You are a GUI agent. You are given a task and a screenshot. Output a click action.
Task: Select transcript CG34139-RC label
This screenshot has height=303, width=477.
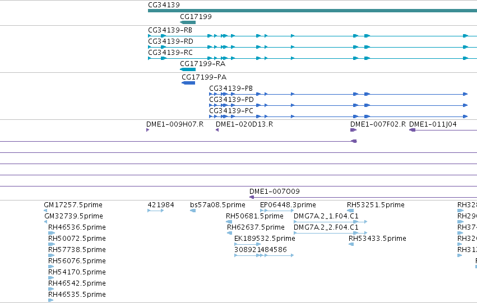click(x=170, y=53)
